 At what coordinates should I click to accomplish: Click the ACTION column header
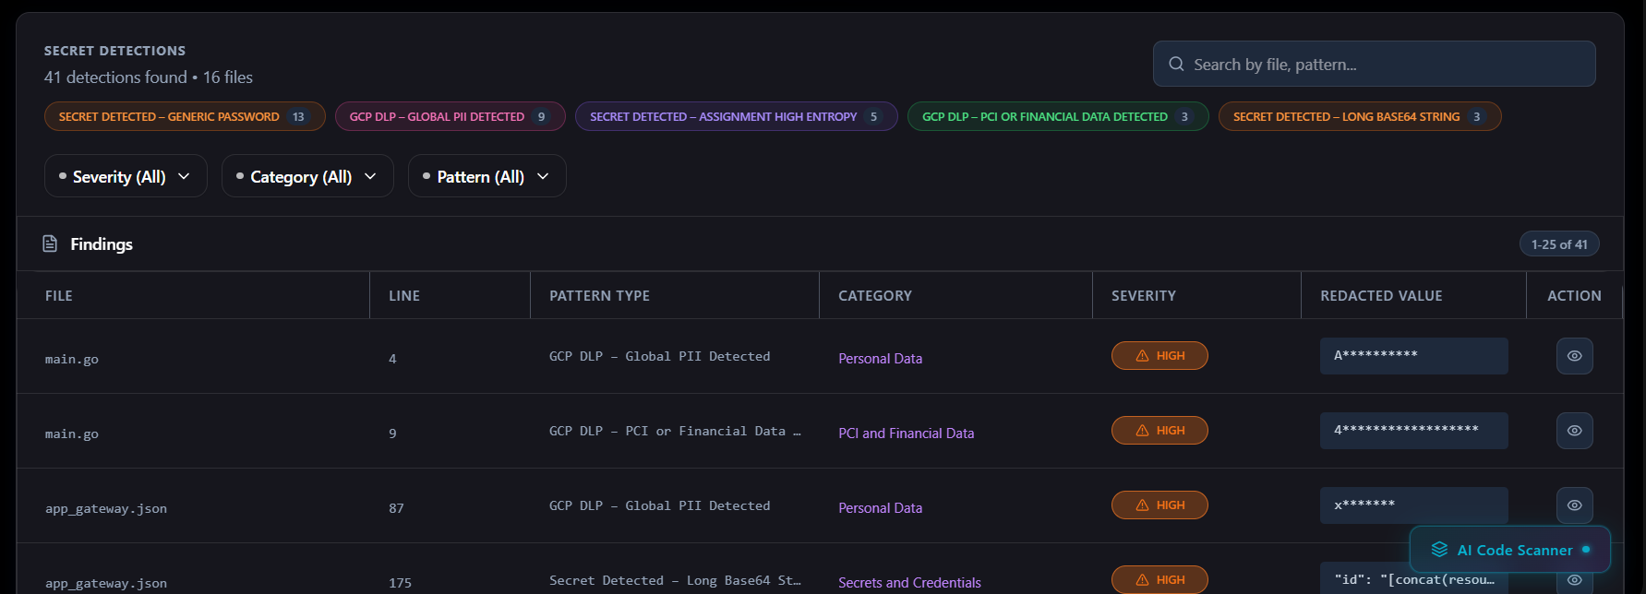pyautogui.click(x=1574, y=296)
